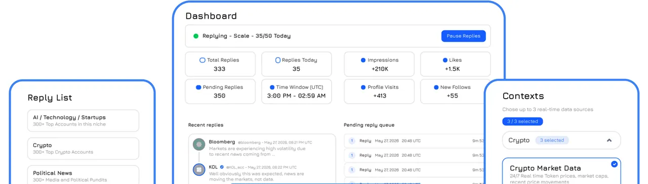Viewport: 648px width, 184px height.
Task: Click the +55 new follows value
Action: [453, 96]
